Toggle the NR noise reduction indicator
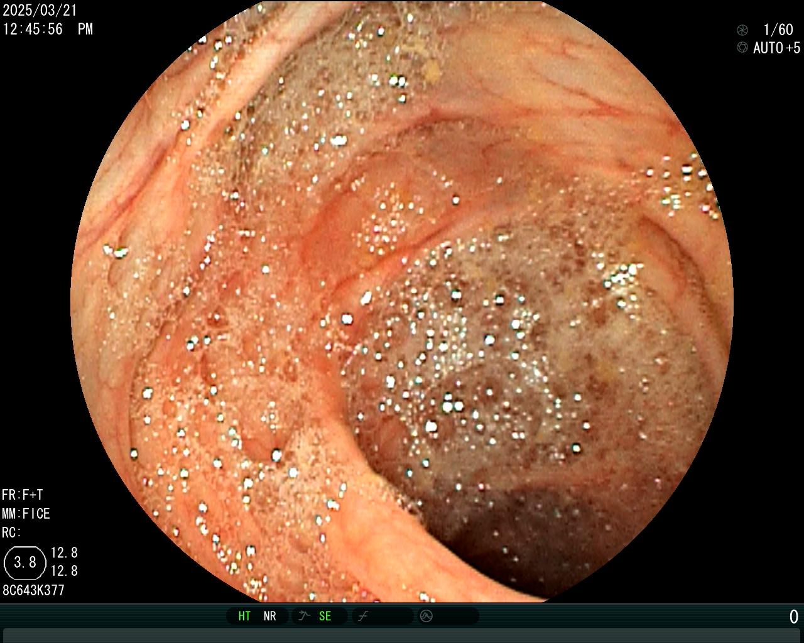This screenshot has width=804, height=643. (269, 616)
